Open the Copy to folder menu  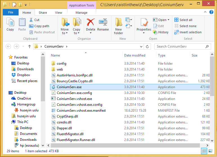coord(76,26)
